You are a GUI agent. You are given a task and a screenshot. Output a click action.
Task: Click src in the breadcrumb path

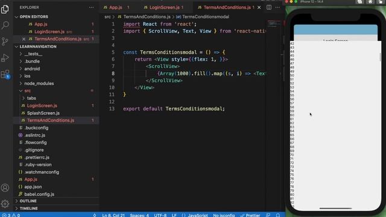pos(107,17)
